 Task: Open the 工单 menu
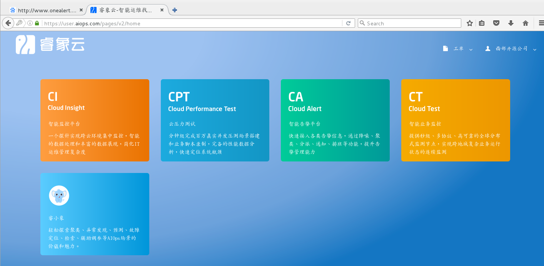[458, 48]
